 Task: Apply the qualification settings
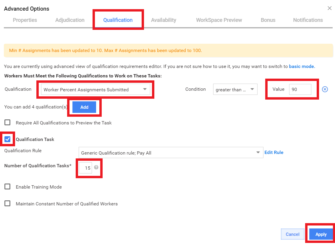tap(321, 234)
